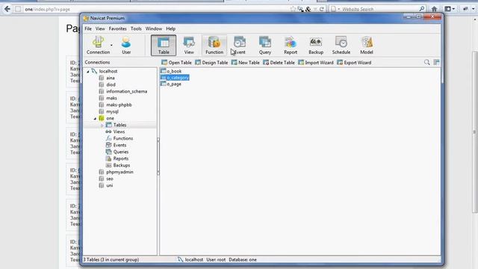Select Reports in the tree
The image size is (478, 269).
(x=121, y=158)
